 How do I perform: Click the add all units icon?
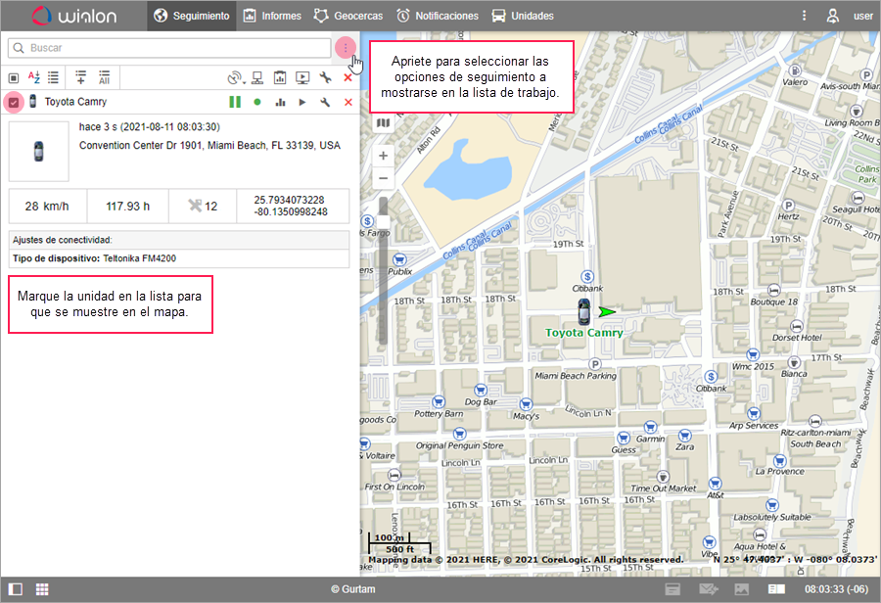coord(104,77)
